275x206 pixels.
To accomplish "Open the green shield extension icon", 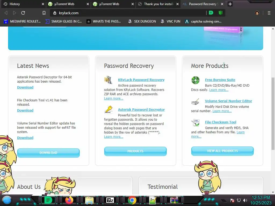I will (x=220, y=13).
